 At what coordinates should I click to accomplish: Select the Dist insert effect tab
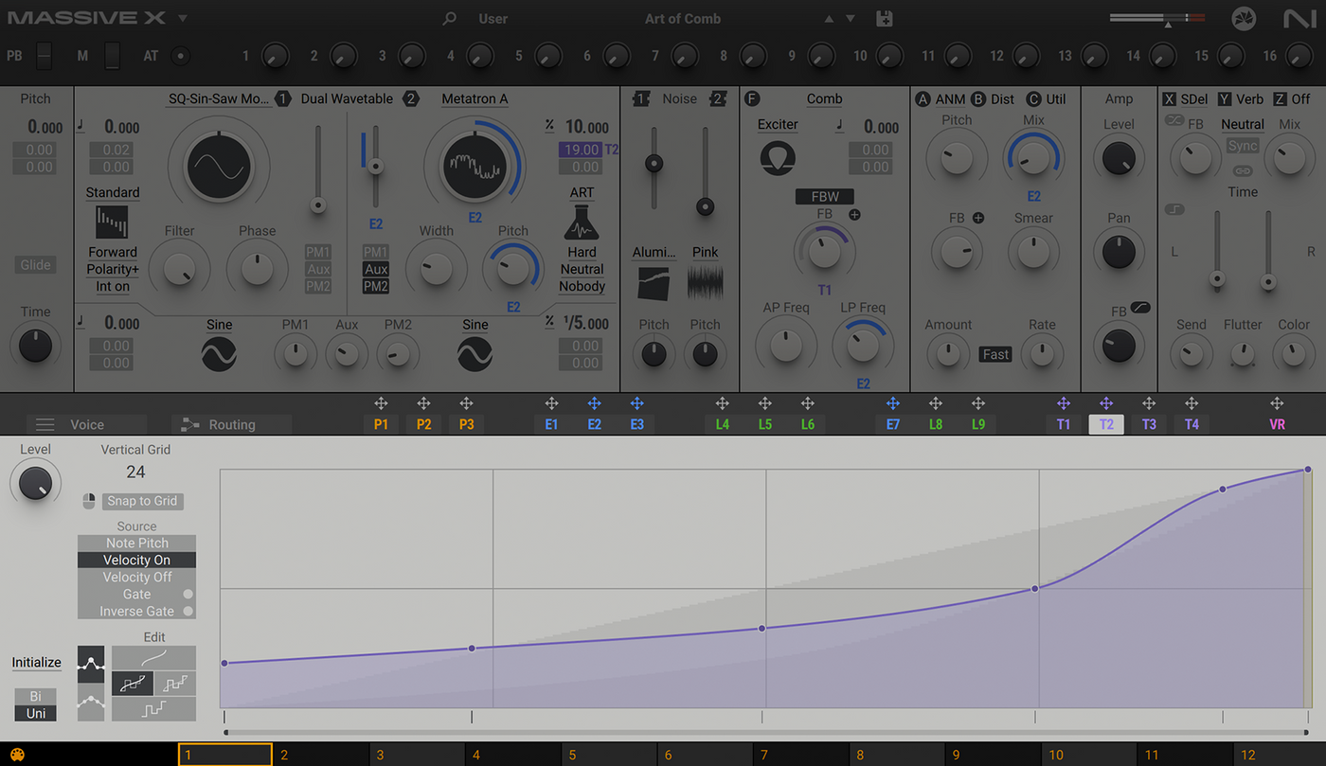click(x=994, y=98)
